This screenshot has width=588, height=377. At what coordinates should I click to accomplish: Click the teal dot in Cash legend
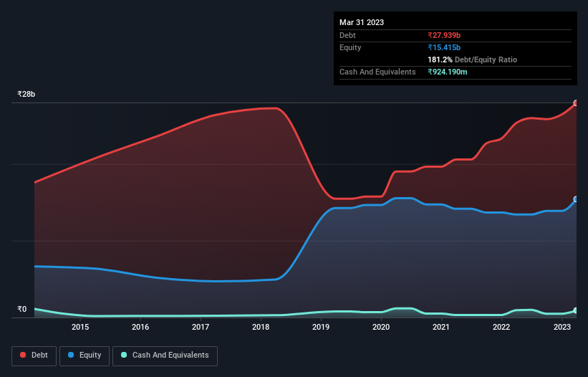[124, 355]
